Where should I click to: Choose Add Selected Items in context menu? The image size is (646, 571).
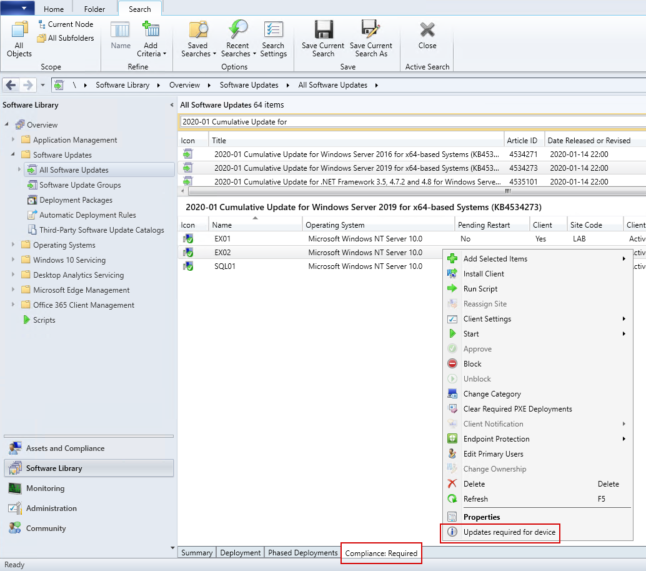click(x=537, y=259)
